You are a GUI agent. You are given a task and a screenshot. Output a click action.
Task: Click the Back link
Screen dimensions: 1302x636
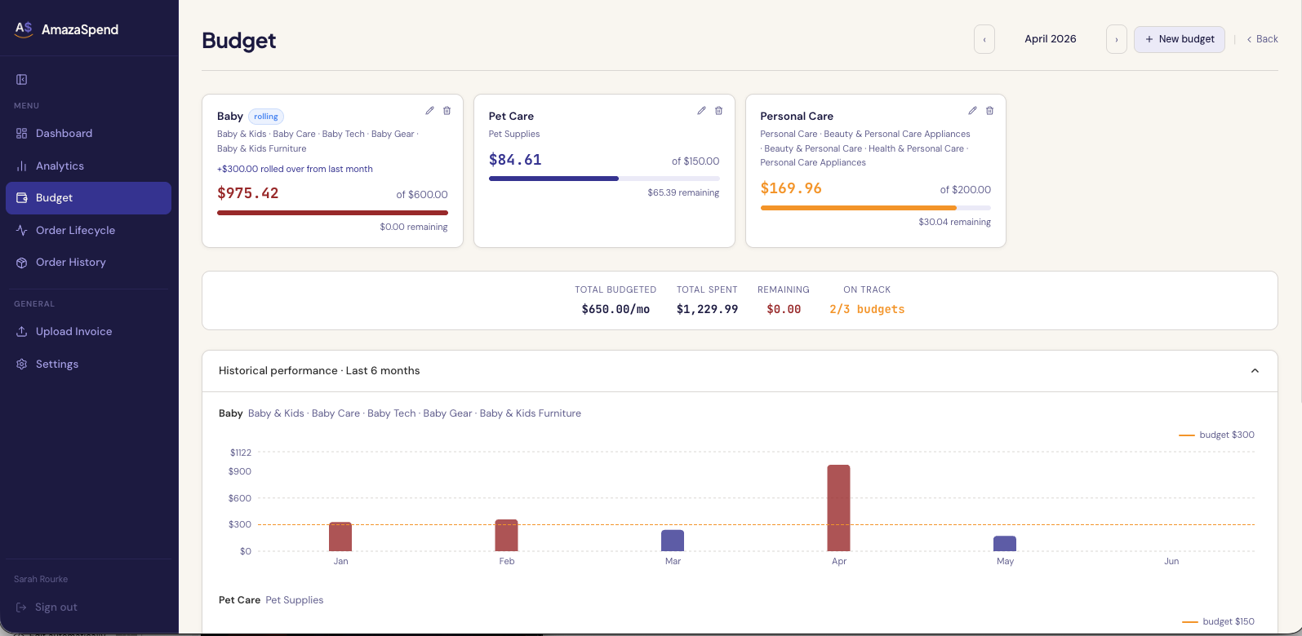(1262, 39)
